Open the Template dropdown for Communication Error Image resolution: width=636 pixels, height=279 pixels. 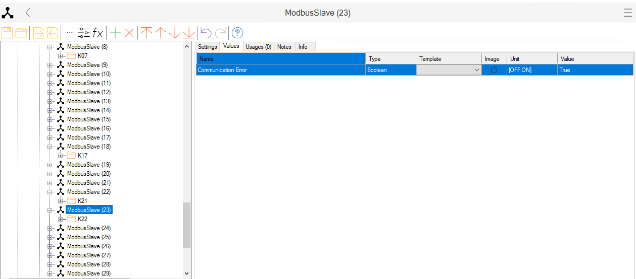tap(476, 71)
